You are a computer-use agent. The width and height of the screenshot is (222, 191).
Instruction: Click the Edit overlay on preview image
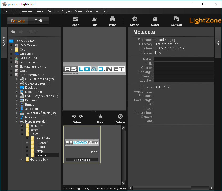[95, 69]
